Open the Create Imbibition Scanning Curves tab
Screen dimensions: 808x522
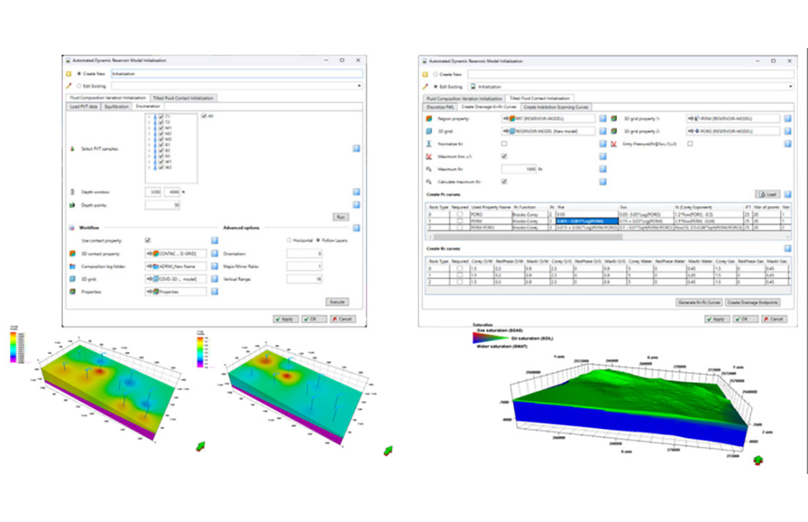click(x=556, y=107)
